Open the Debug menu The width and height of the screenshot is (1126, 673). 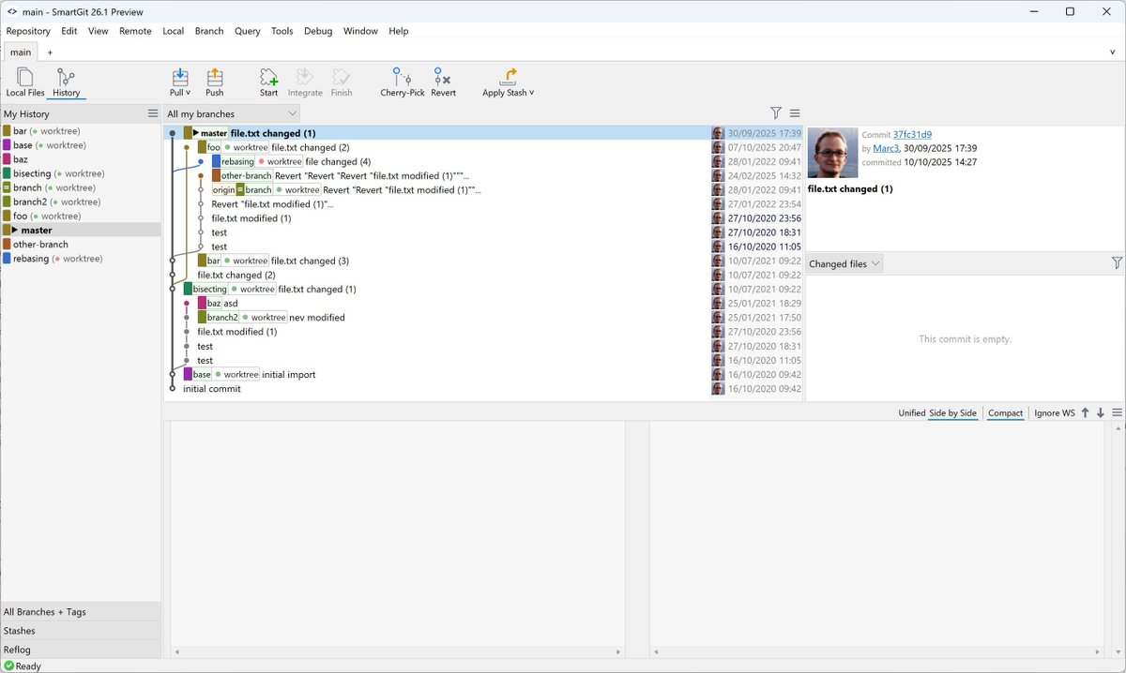point(318,31)
